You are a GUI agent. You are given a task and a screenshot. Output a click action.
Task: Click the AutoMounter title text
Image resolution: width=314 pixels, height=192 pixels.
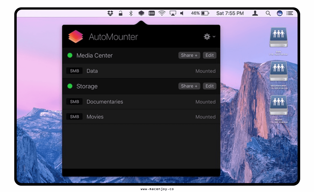[113, 37]
